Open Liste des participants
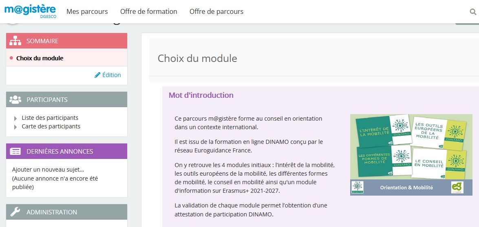479x227 pixels. 50,118
